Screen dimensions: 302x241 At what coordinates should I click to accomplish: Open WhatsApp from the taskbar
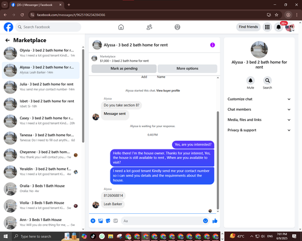coord(102,236)
